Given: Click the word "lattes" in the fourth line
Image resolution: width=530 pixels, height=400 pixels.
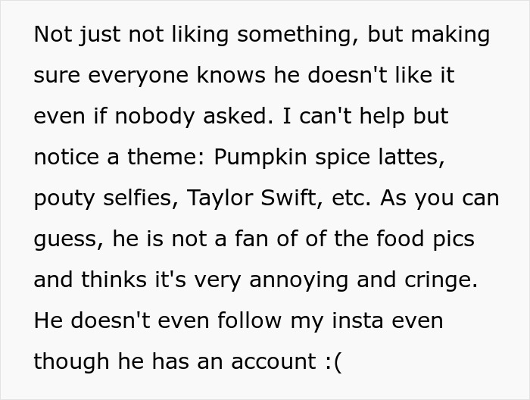Looking at the screenshot, I should point(411,157).
